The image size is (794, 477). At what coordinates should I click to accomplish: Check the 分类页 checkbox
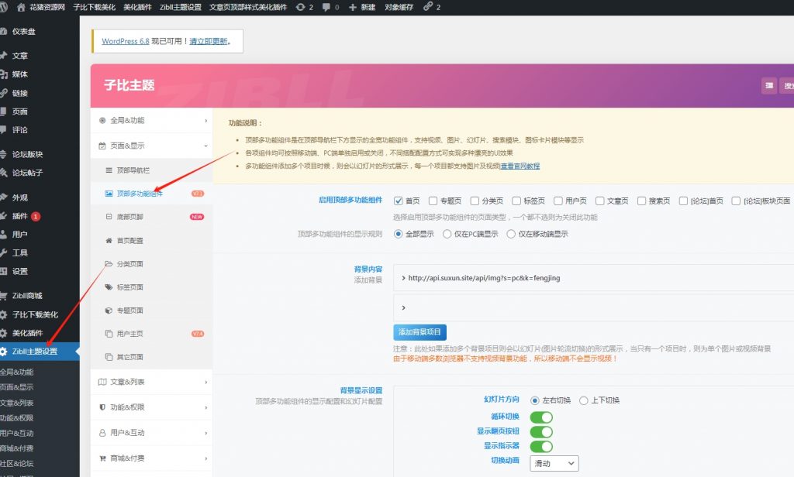(x=475, y=201)
